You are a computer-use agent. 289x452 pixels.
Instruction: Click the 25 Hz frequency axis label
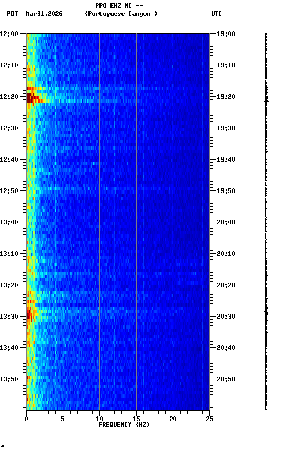[x=209, y=419]
